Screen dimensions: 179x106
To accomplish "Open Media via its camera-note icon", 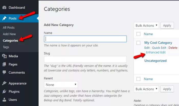I will (4, 56).
